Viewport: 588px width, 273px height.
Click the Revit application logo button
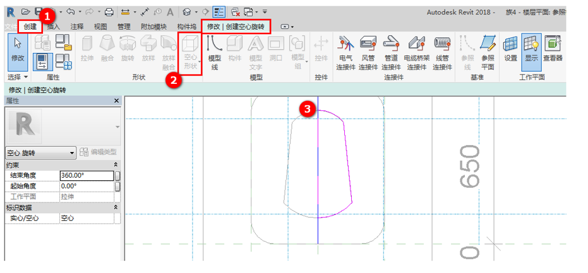pos(11,12)
